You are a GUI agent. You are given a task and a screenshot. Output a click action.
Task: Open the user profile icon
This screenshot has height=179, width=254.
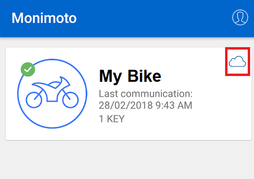click(x=240, y=17)
